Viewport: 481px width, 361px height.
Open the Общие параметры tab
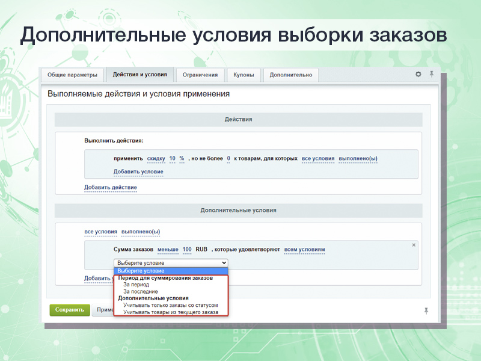(72, 75)
